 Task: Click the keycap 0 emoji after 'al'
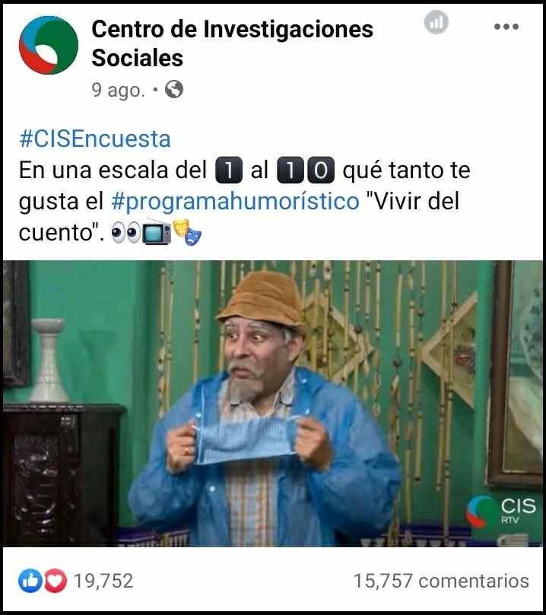[321, 170]
